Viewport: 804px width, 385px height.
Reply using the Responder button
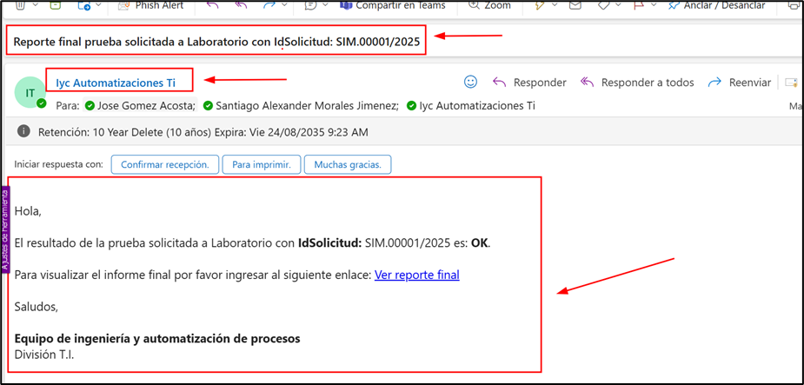click(x=529, y=83)
